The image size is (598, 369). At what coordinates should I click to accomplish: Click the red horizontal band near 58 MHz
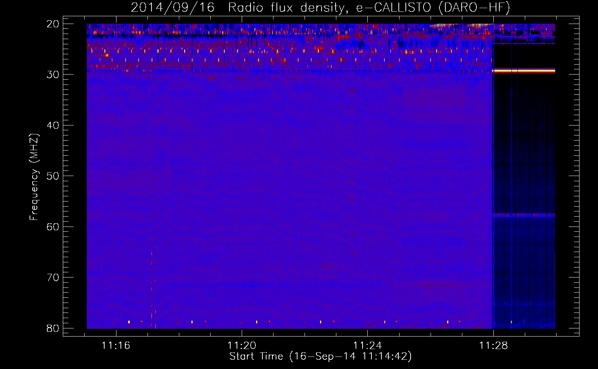click(524, 214)
